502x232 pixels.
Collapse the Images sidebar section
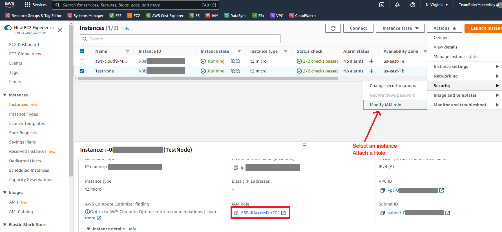click(5, 193)
